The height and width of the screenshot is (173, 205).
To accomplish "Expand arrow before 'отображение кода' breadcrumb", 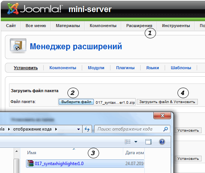I will pos(9,129).
